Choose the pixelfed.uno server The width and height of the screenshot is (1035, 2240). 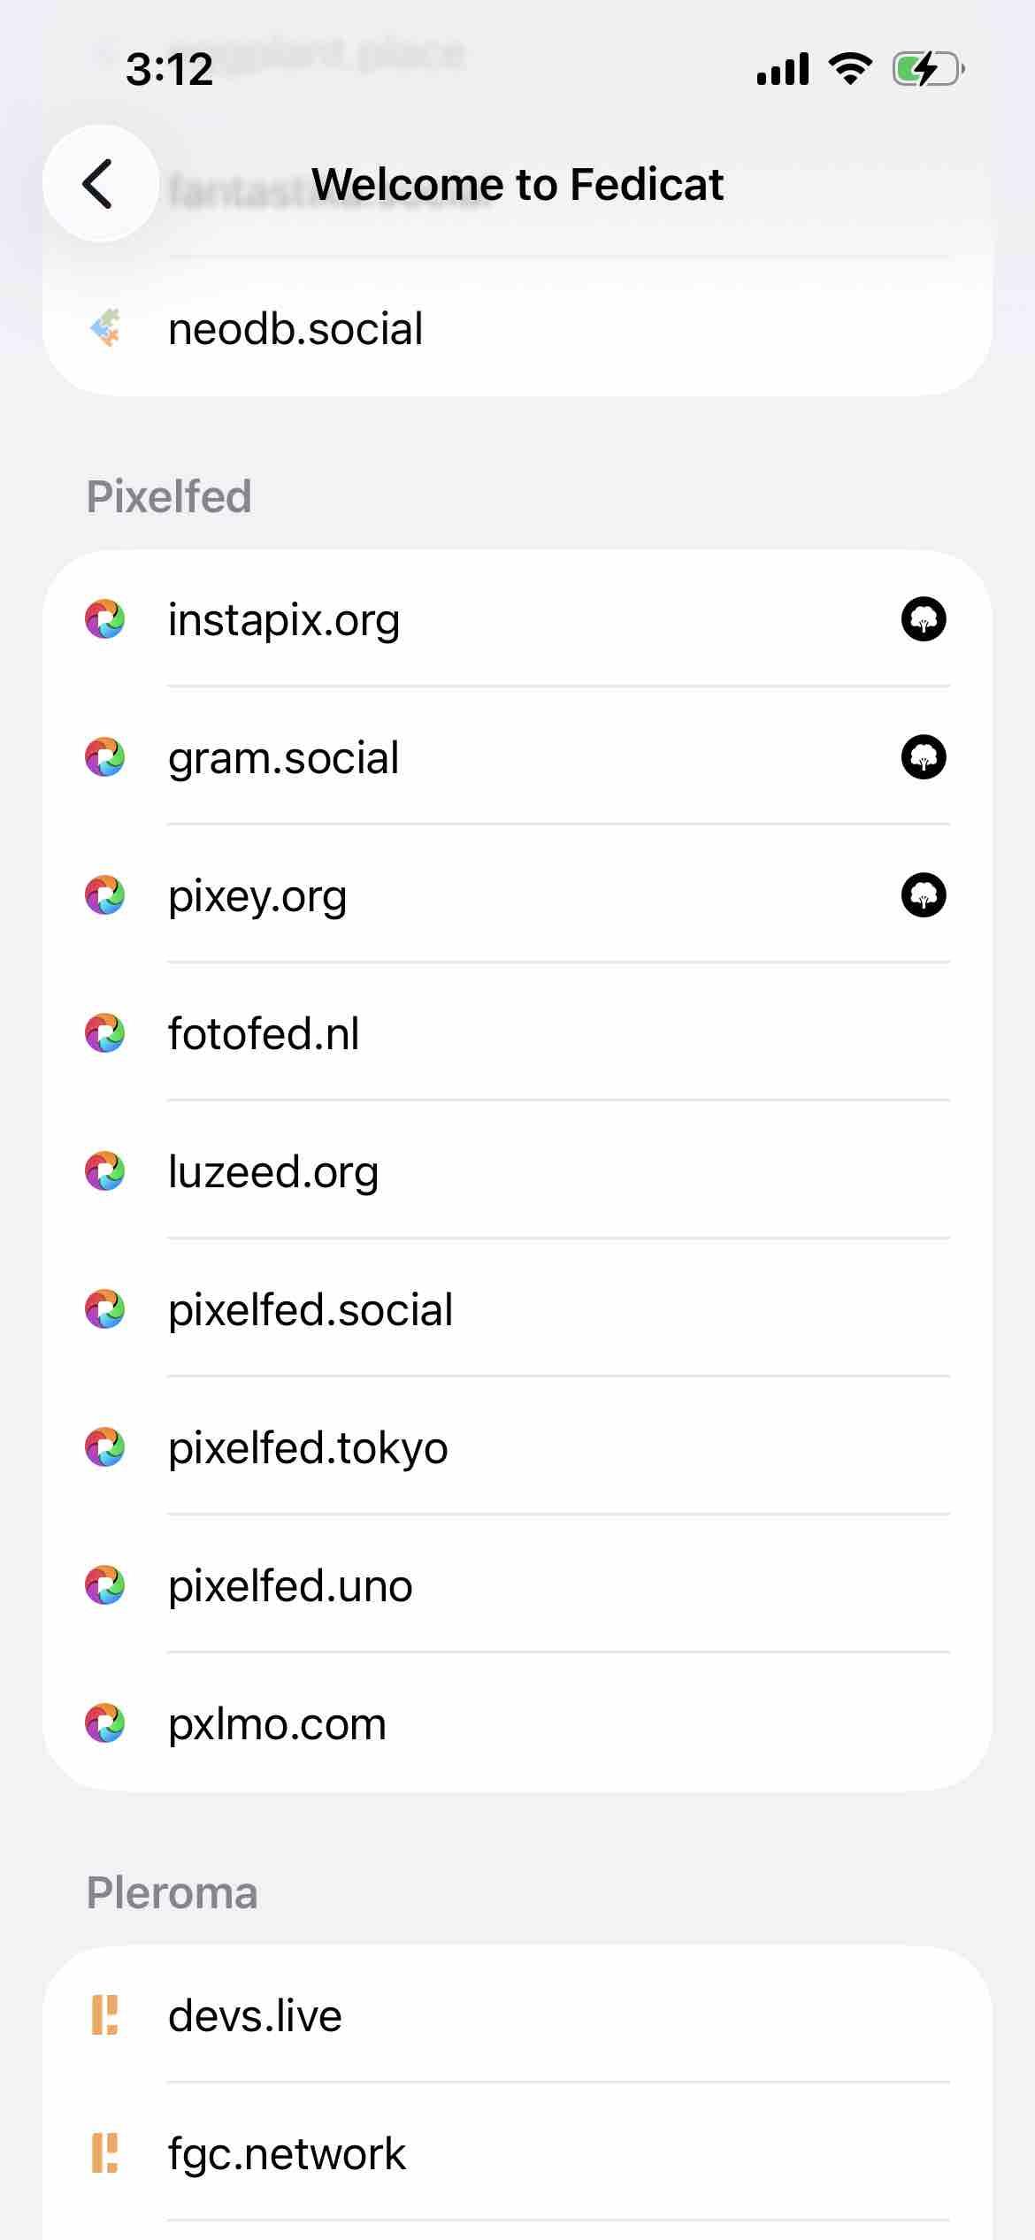click(290, 1586)
